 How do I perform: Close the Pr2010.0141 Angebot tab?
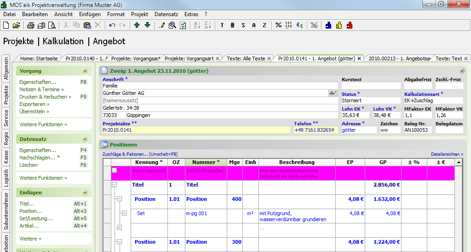coord(359,59)
